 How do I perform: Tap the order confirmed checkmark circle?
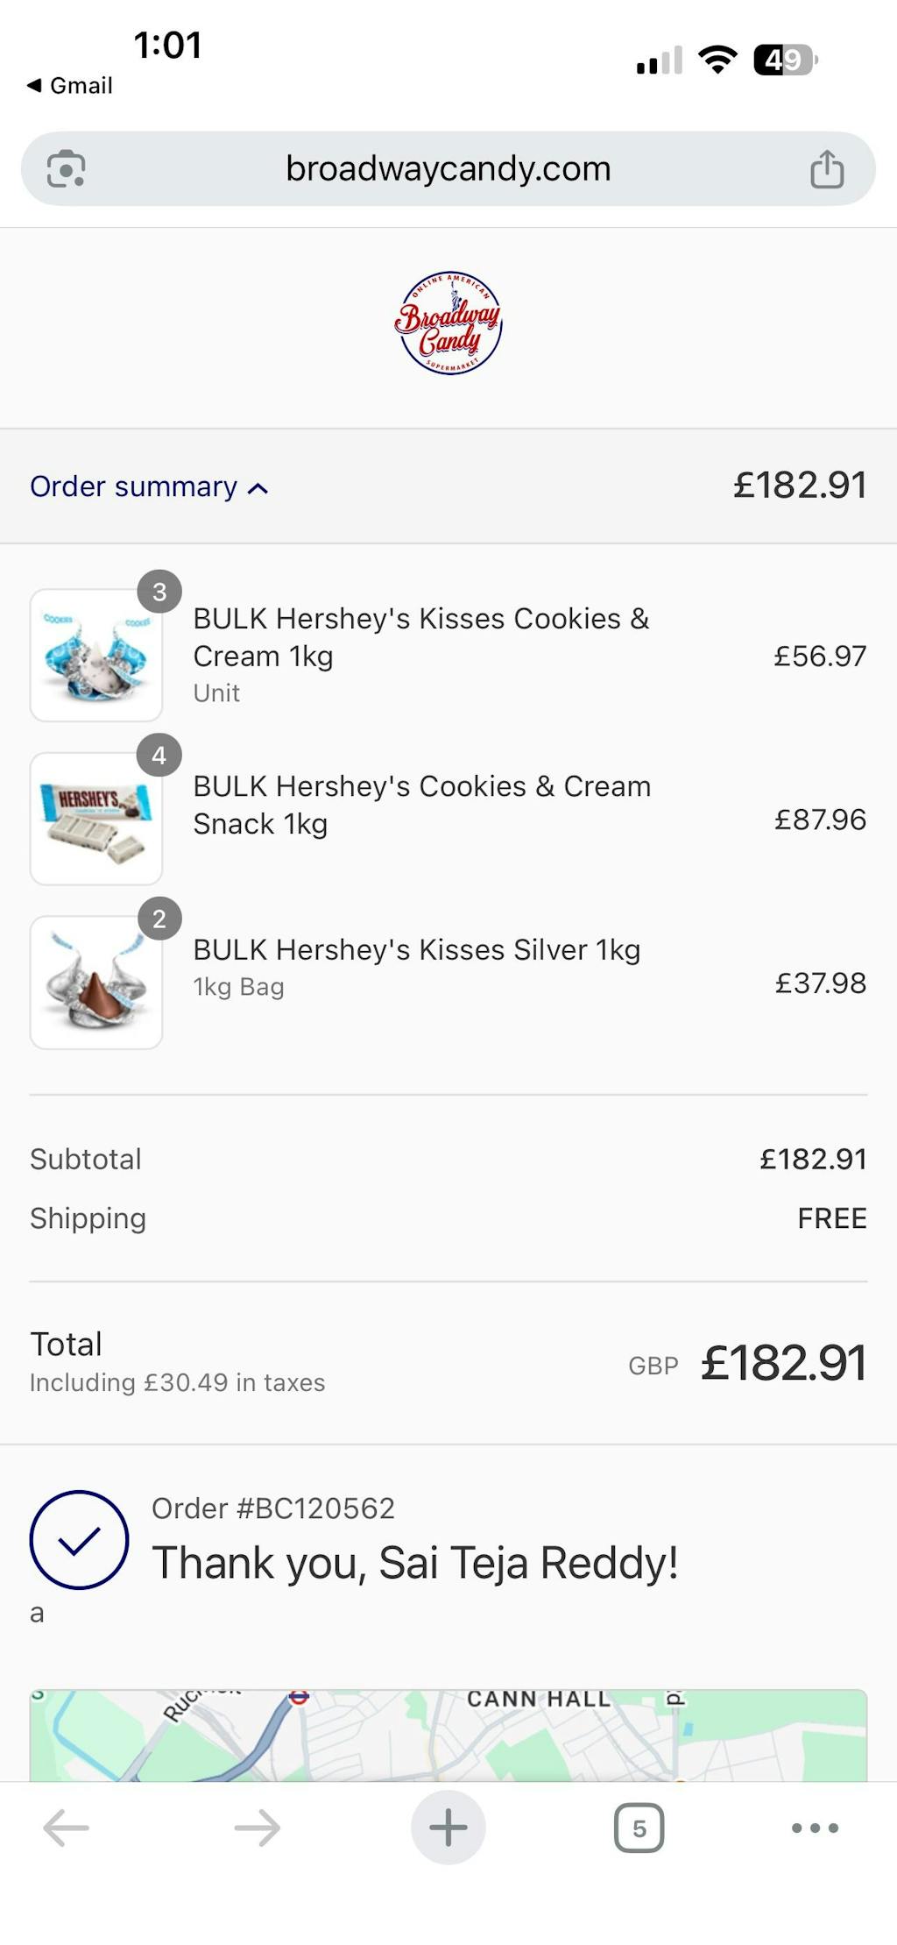point(79,1540)
